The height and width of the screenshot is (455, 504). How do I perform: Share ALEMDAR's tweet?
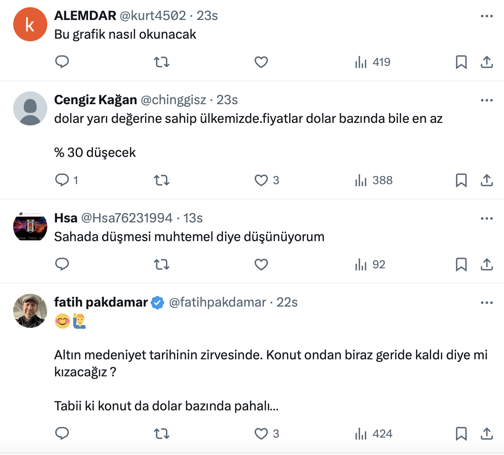487,62
